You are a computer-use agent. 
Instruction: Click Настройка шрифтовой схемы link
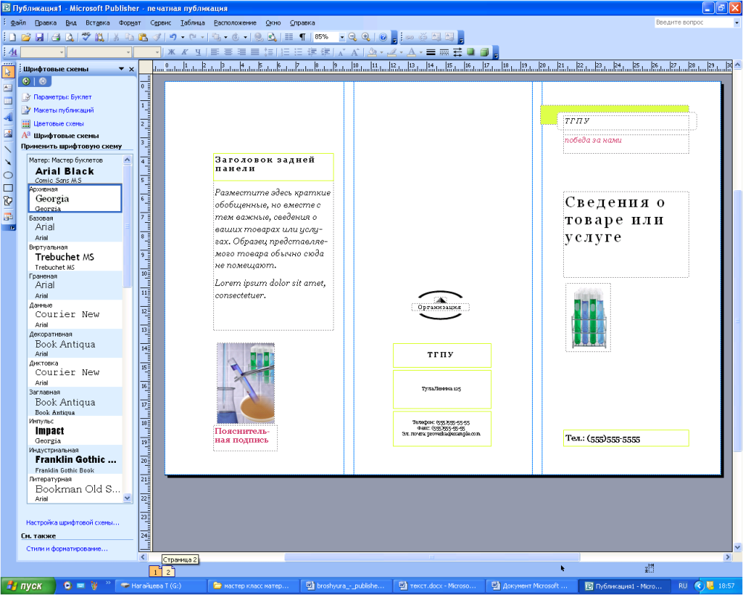73,523
